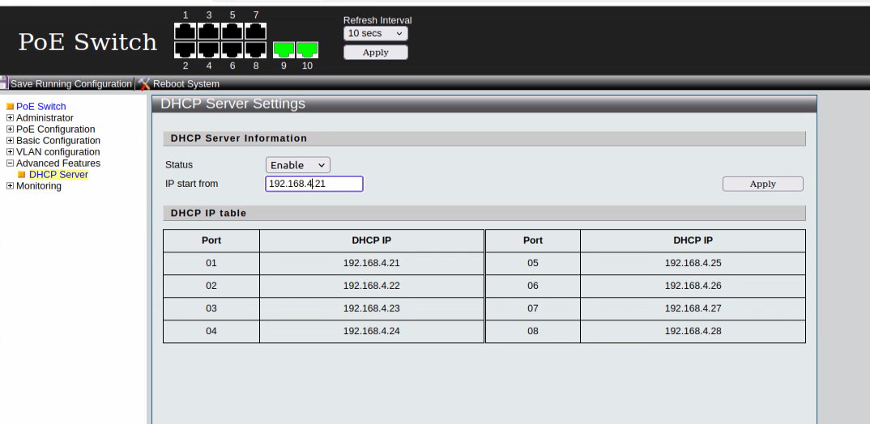Expand the Monitoring tree node
This screenshot has width=870, height=424.
(x=10, y=186)
